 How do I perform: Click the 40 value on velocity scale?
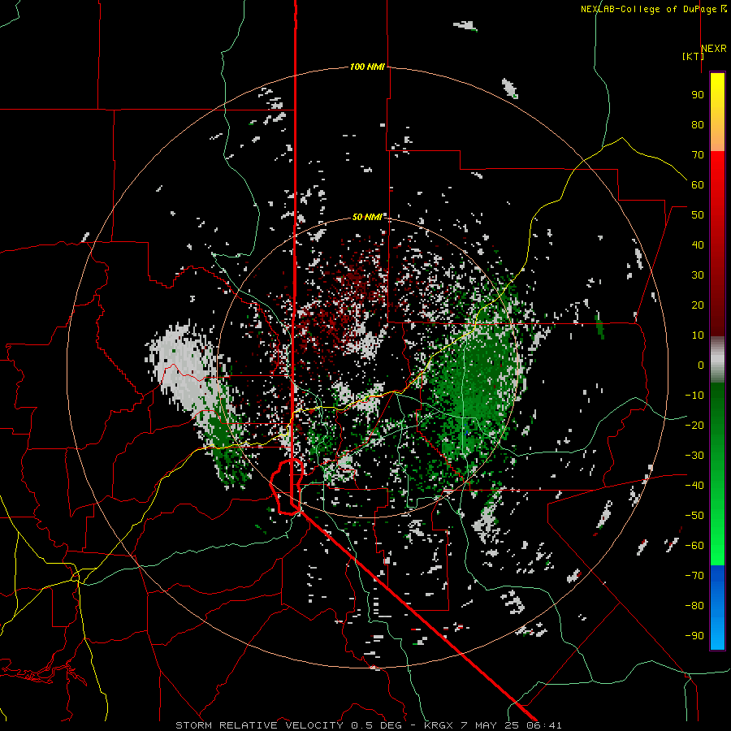[698, 245]
